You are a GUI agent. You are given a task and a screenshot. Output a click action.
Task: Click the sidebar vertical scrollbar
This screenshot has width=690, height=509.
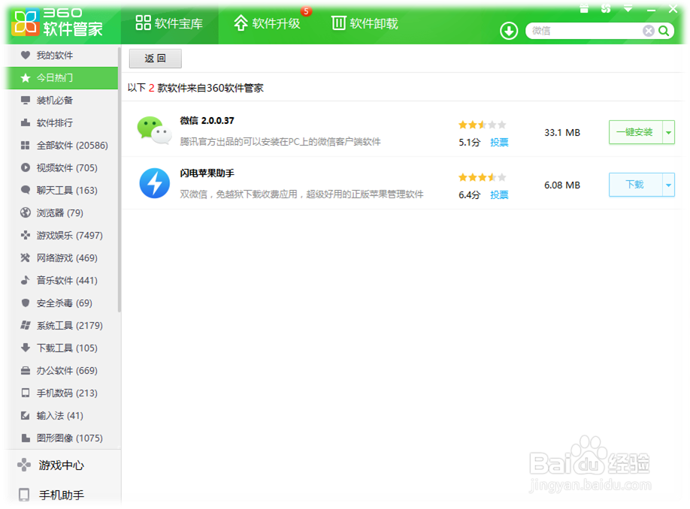point(120,180)
